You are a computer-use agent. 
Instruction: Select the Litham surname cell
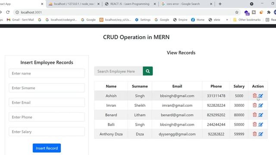[140, 115]
